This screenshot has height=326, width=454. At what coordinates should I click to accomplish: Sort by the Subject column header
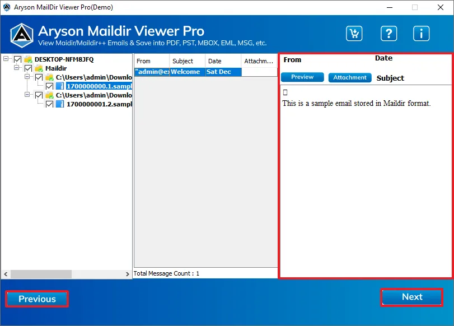pyautogui.click(x=188, y=61)
